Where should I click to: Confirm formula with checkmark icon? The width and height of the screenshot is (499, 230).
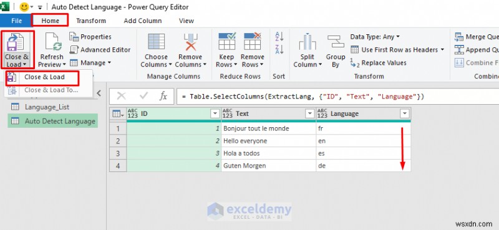click(144, 96)
